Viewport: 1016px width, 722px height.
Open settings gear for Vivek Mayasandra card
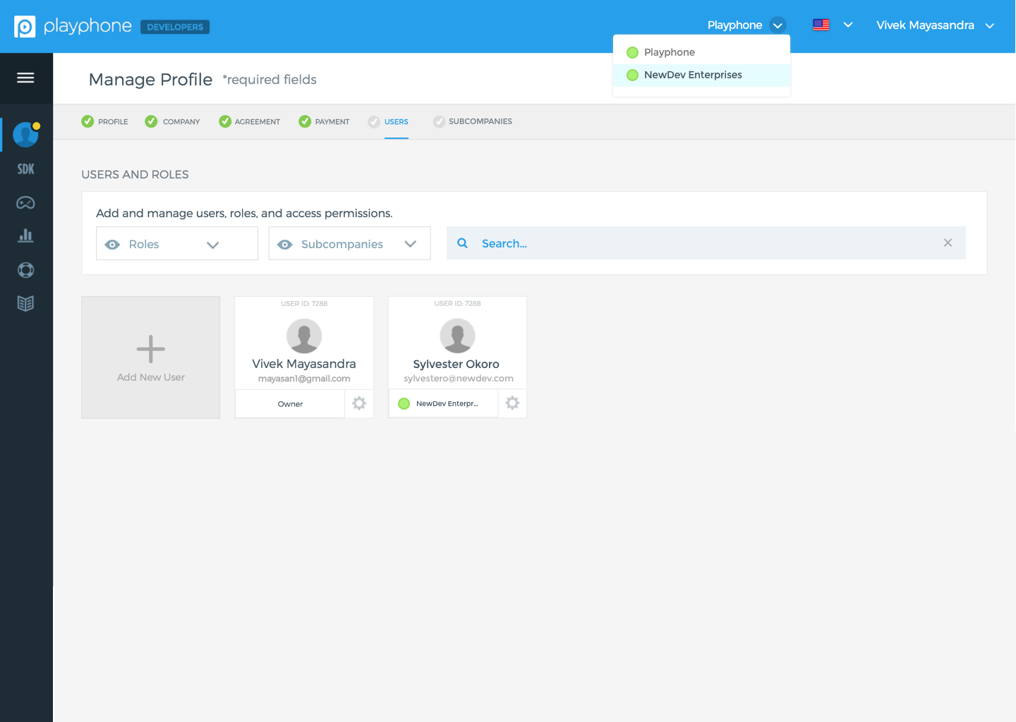click(x=359, y=403)
